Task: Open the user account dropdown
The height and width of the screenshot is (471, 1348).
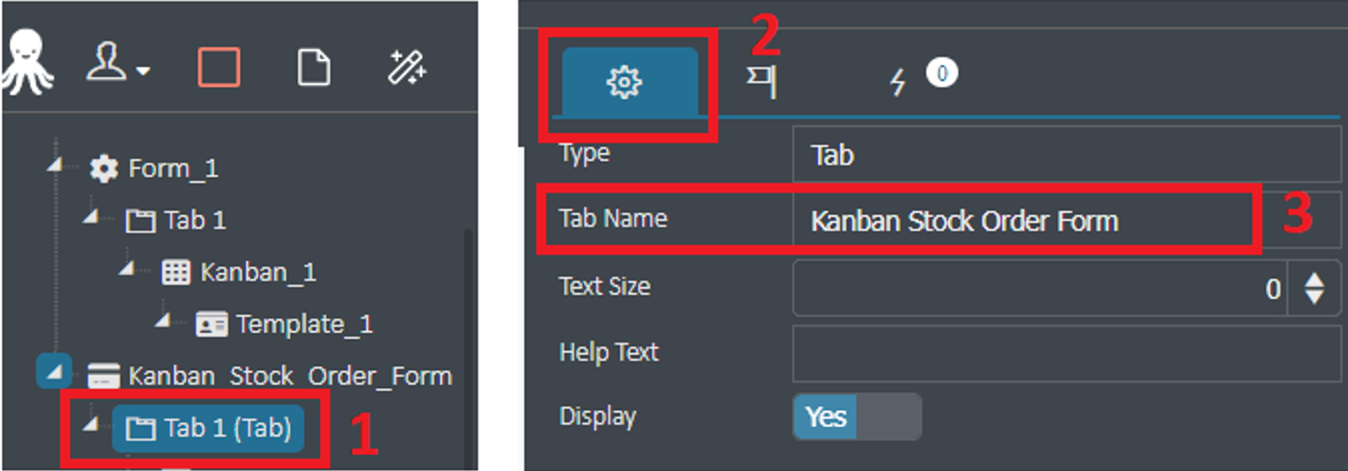Action: (118, 67)
